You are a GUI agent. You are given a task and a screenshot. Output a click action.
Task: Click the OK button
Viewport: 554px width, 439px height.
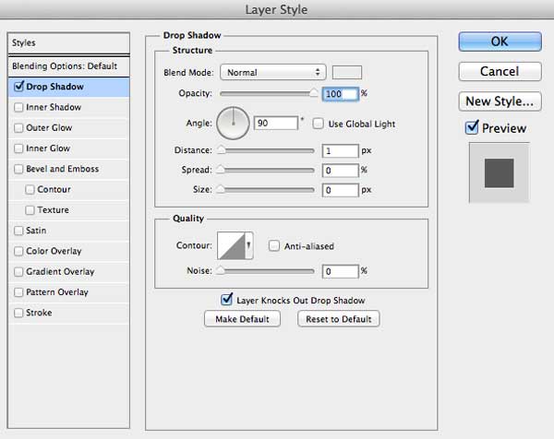(x=500, y=42)
